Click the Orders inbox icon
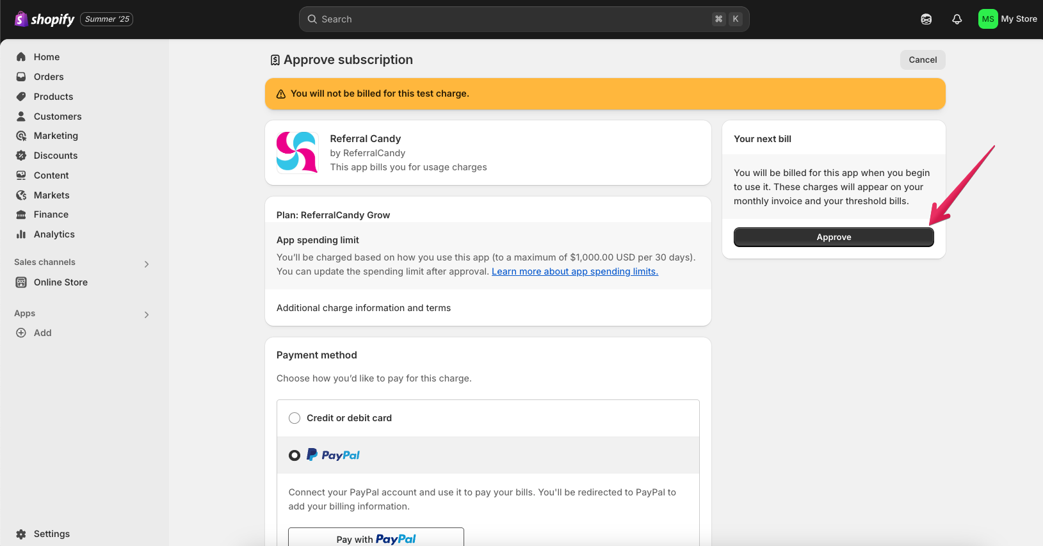The image size is (1043, 546). point(21,77)
